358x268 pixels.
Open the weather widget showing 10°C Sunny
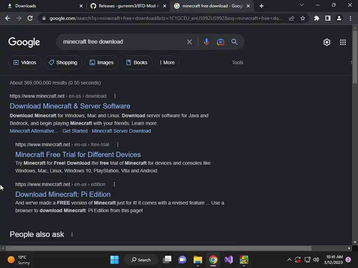pyautogui.click(x=19, y=260)
